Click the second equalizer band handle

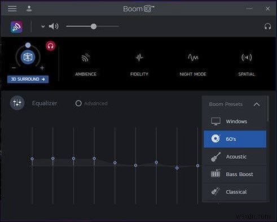(53, 159)
